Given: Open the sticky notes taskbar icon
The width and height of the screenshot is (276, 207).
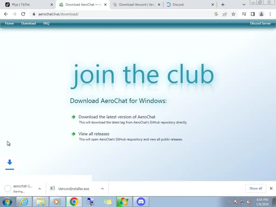Looking at the screenshot, I should (107, 202).
